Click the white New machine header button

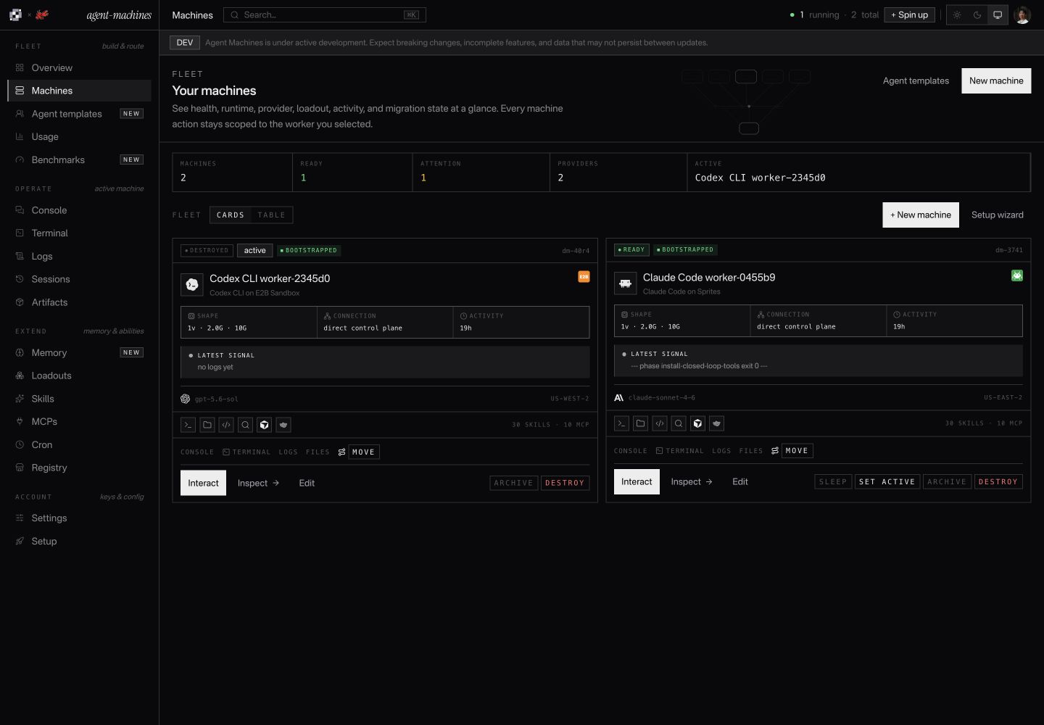[x=996, y=80]
